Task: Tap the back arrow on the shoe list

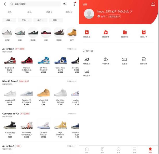Action: coord(5,4)
